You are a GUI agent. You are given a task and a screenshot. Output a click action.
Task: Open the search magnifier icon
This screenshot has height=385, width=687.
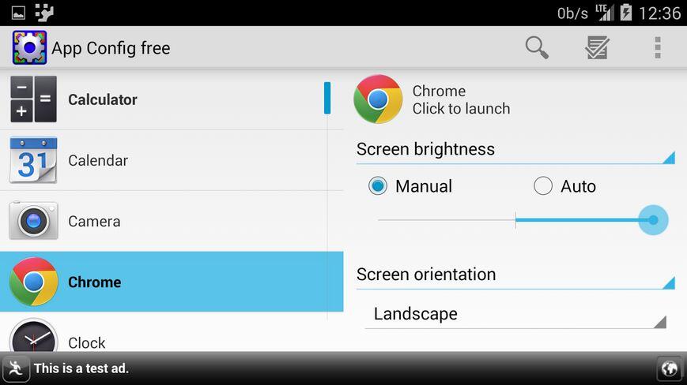(x=537, y=47)
